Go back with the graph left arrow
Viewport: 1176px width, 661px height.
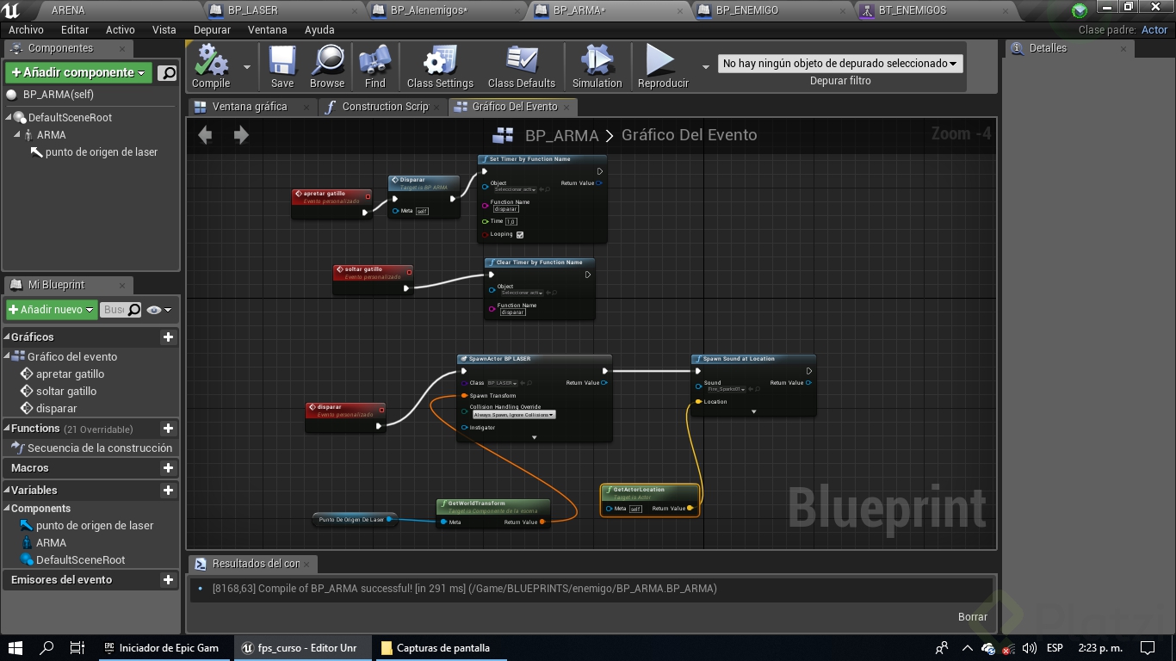(x=205, y=134)
